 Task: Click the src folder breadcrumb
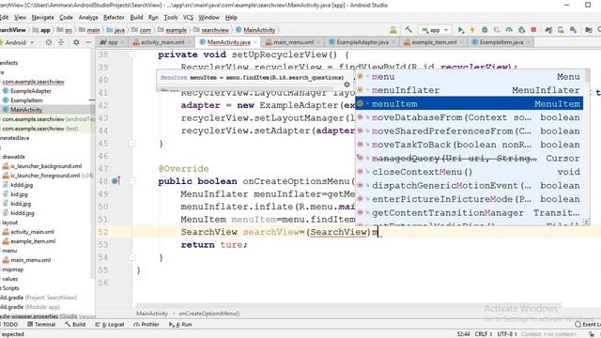(65, 30)
